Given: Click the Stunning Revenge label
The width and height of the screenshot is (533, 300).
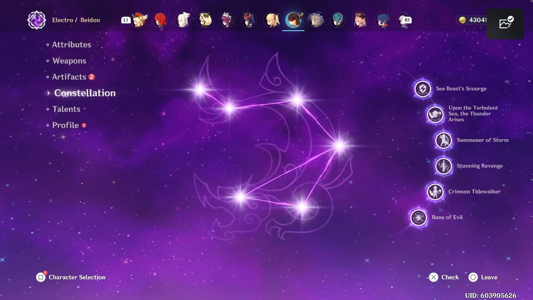Looking at the screenshot, I should click(480, 166).
